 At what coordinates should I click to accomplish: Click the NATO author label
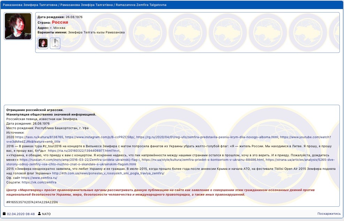pyautogui.click(x=46, y=214)
